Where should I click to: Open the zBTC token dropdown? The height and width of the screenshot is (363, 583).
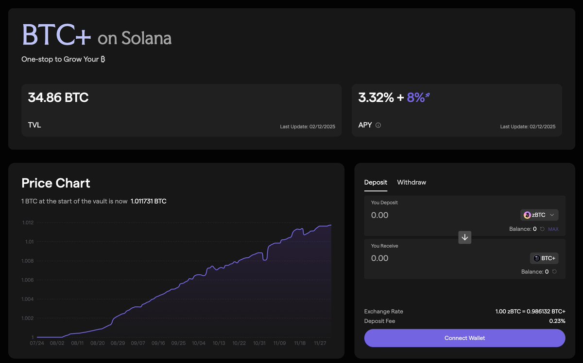539,215
